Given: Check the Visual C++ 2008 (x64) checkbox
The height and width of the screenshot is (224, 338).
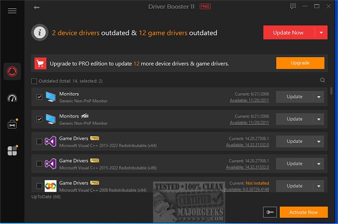Looking at the screenshot, I should [39, 186].
